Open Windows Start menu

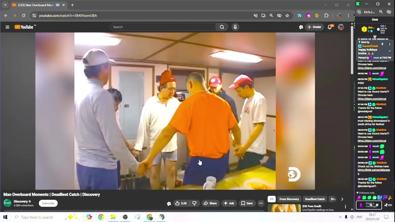tap(5, 217)
